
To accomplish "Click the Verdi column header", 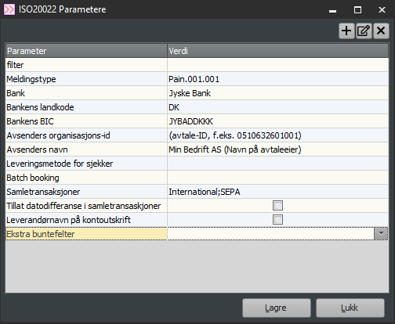I will click(278, 51).
